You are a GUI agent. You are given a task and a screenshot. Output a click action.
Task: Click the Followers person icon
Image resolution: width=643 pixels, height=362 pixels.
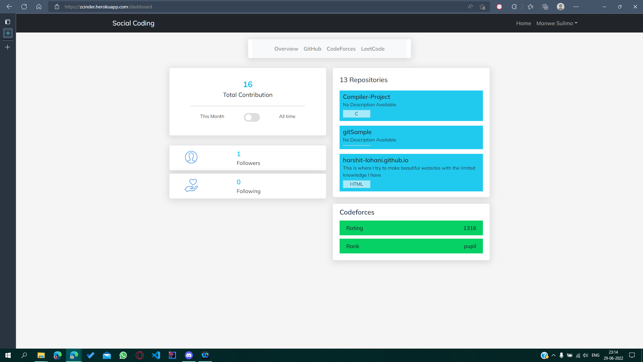click(x=191, y=157)
